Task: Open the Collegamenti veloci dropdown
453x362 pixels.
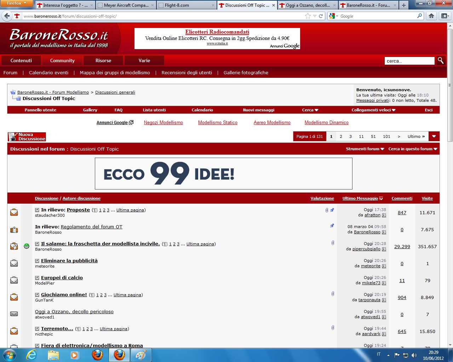Action: [x=373, y=110]
